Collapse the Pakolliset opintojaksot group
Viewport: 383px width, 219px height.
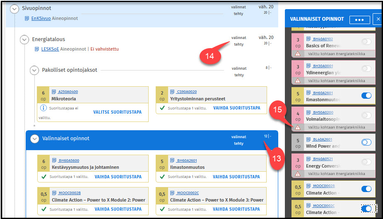pyautogui.click(x=34, y=70)
